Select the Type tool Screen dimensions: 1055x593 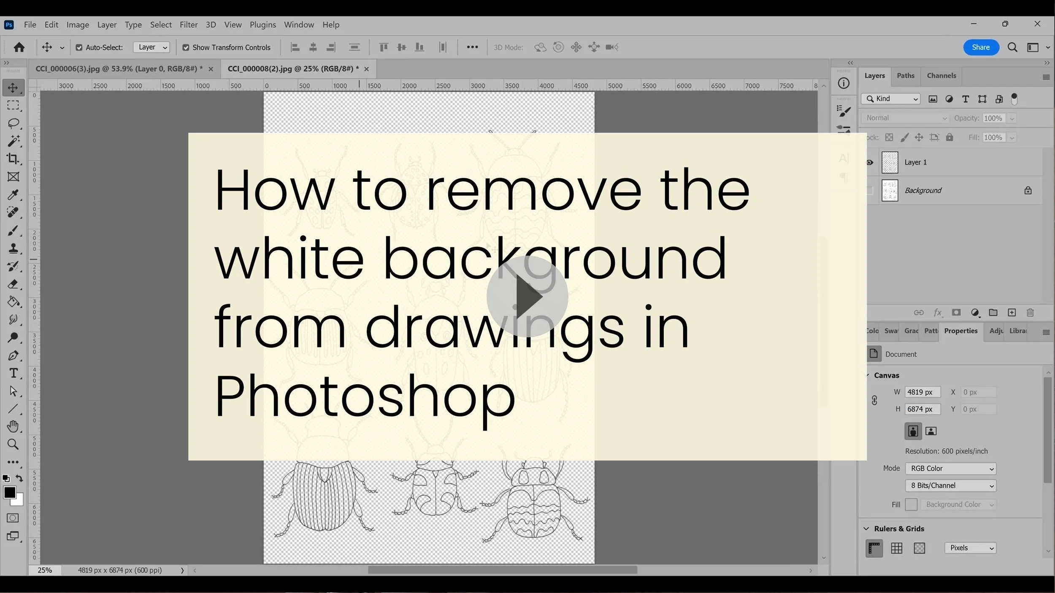tap(13, 373)
